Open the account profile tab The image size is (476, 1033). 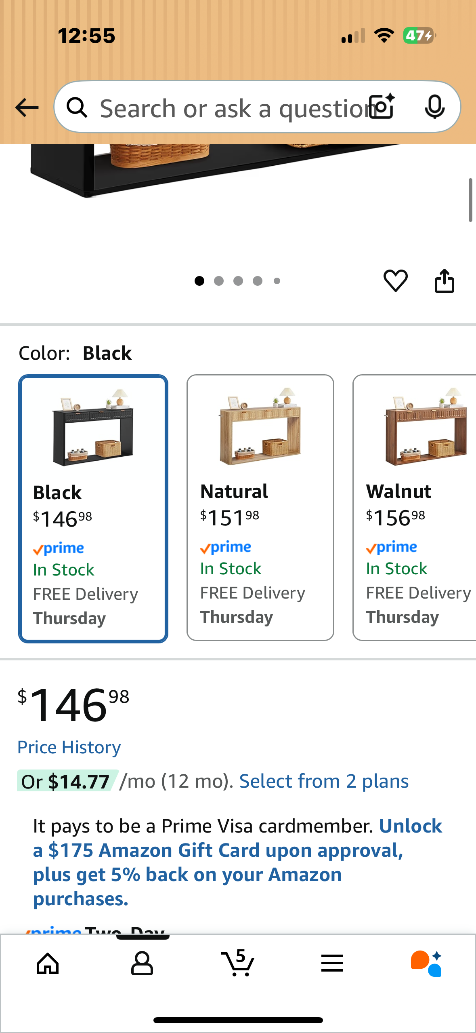142,963
